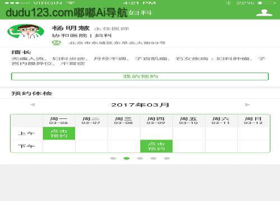The height and width of the screenshot is (201, 280).
Task: Select fifth calendar page dot
Action: [x=167, y=159]
